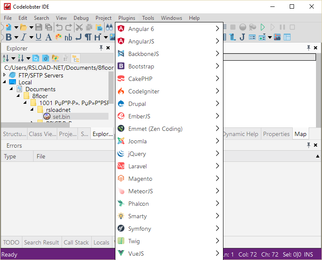This screenshot has width=322, height=260.
Task: Click the Undo arrow icon
Action: pos(59,27)
